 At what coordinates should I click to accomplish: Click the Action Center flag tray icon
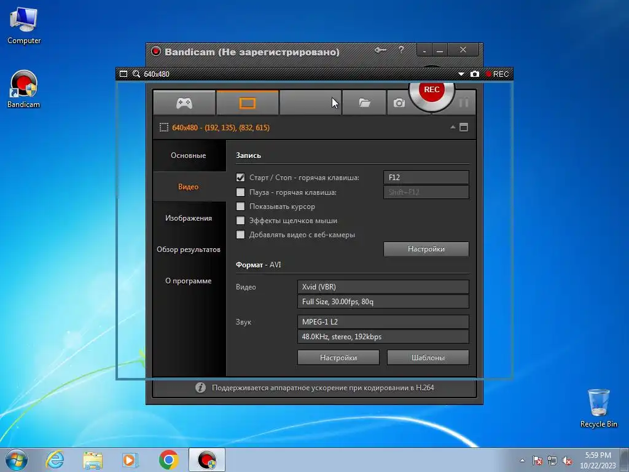[x=537, y=460]
